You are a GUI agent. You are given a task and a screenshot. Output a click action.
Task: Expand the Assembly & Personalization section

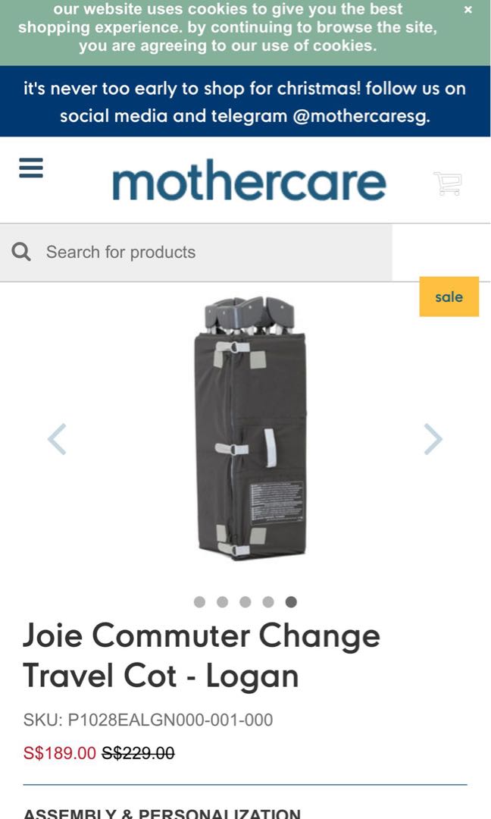click(x=161, y=813)
